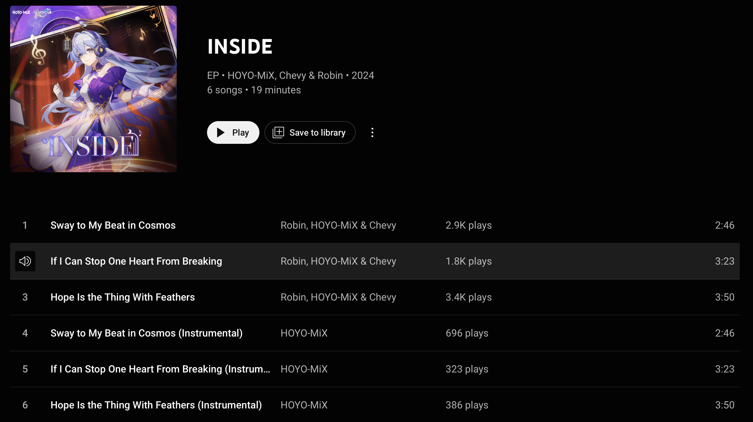Click the 3:23 duration of track 2
The width and height of the screenshot is (753, 422).
[724, 261]
